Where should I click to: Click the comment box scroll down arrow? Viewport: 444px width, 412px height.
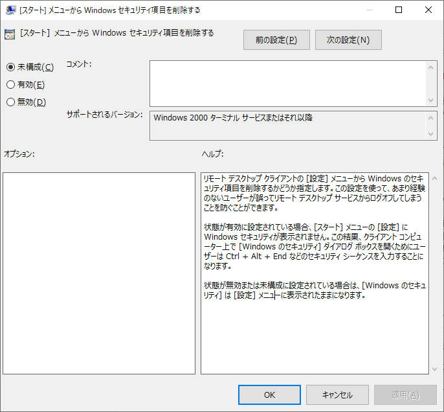point(430,100)
